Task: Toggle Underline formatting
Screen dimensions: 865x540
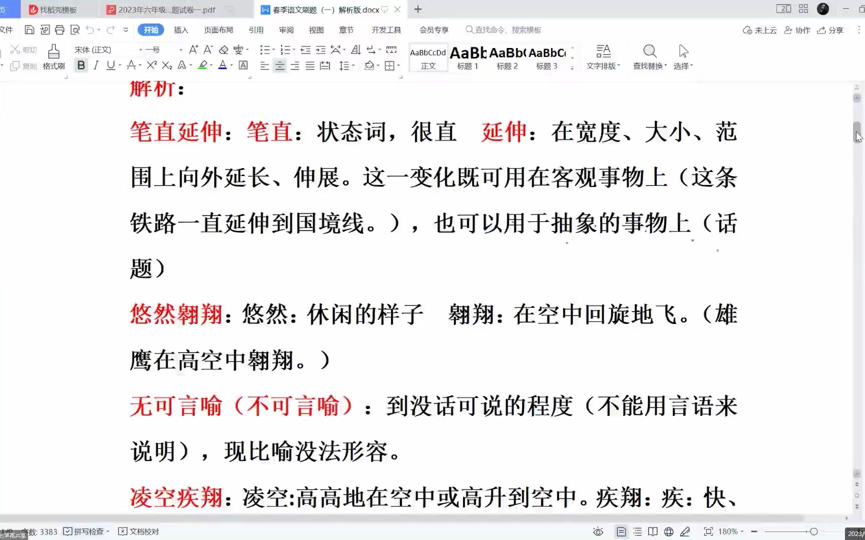Action: [x=111, y=65]
